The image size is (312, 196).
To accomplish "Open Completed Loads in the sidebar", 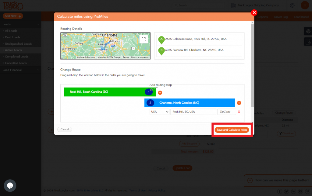I will 16,57.
